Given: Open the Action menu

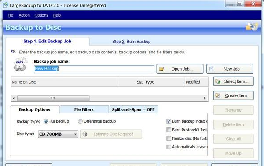Looking at the screenshot, I should coord(24,15).
